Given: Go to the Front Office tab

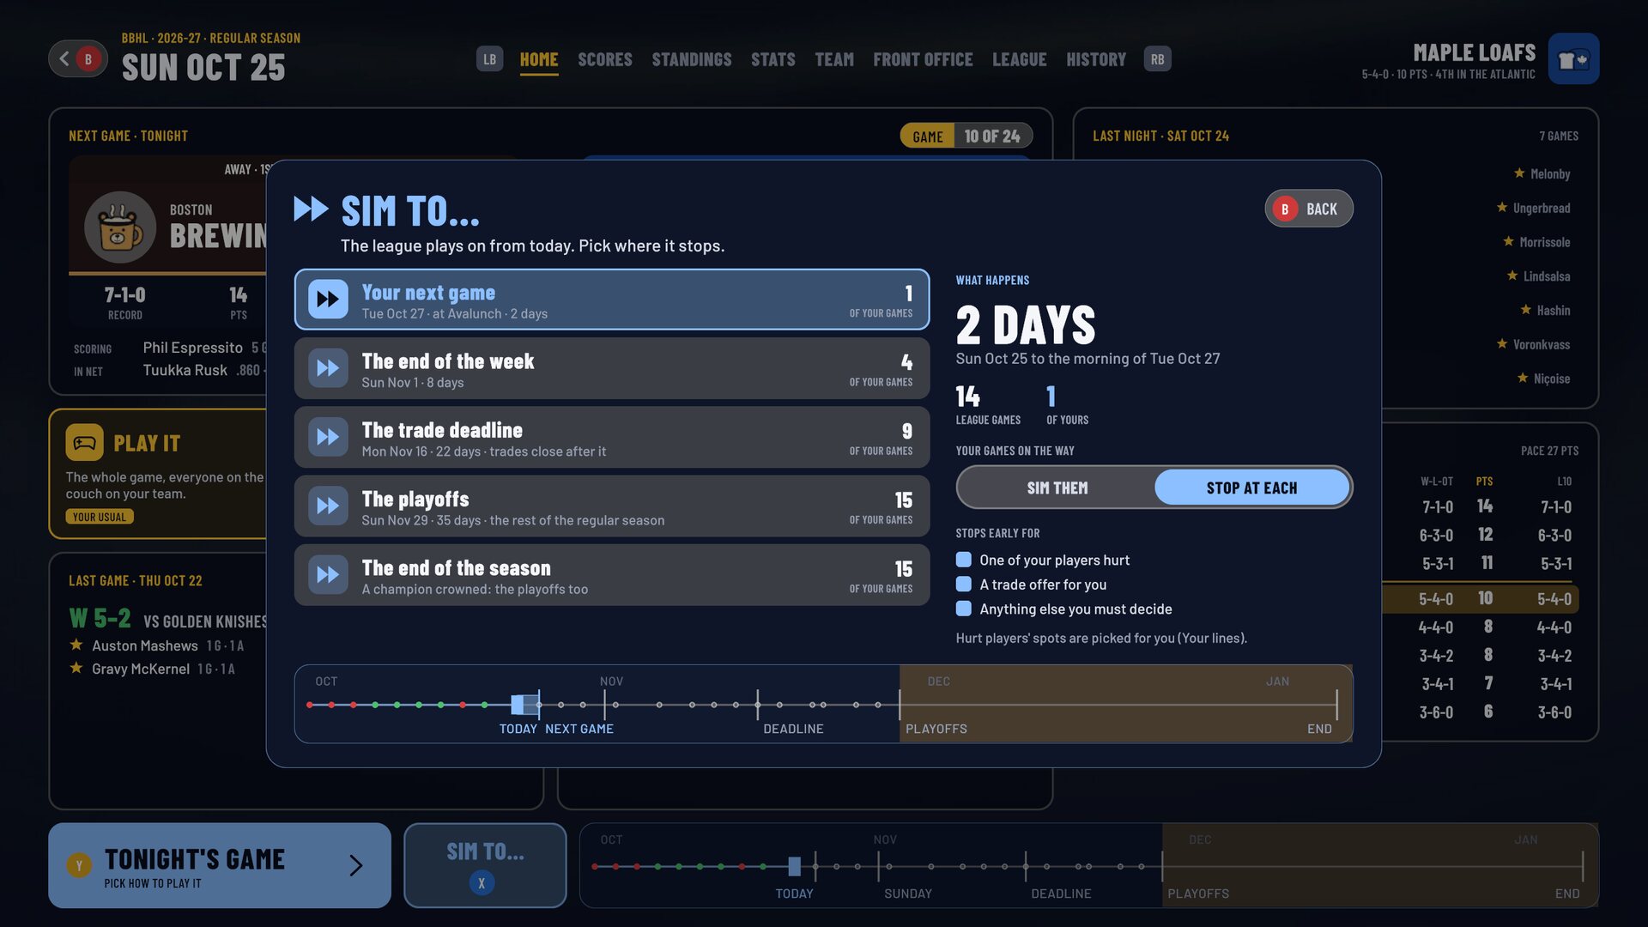Looking at the screenshot, I should [923, 59].
